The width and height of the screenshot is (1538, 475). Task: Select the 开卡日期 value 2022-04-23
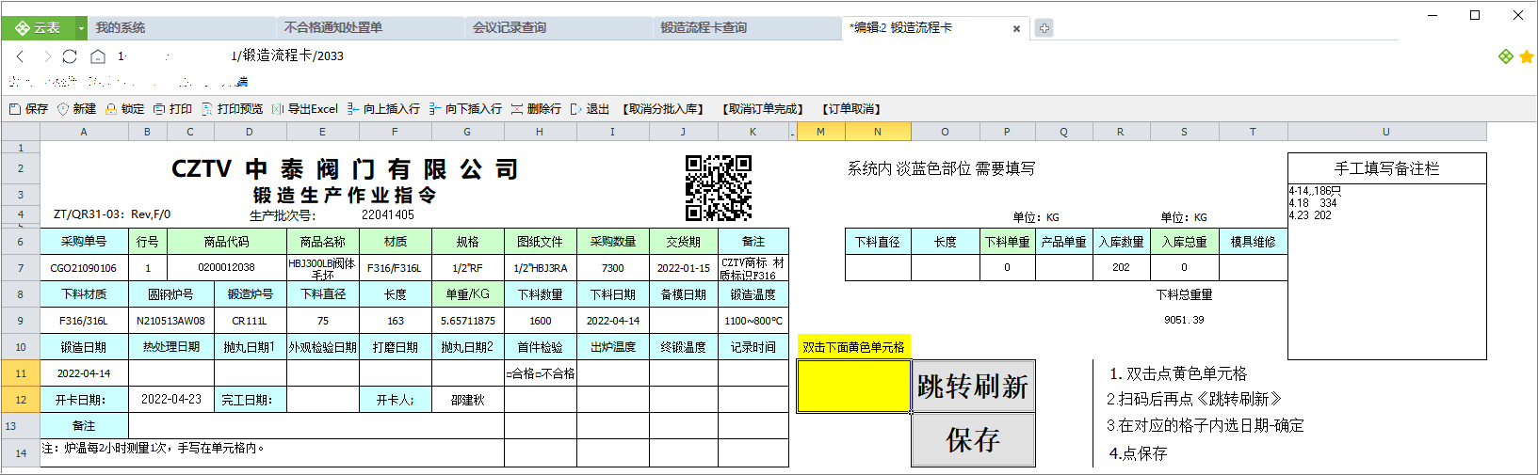pyautogui.click(x=170, y=400)
